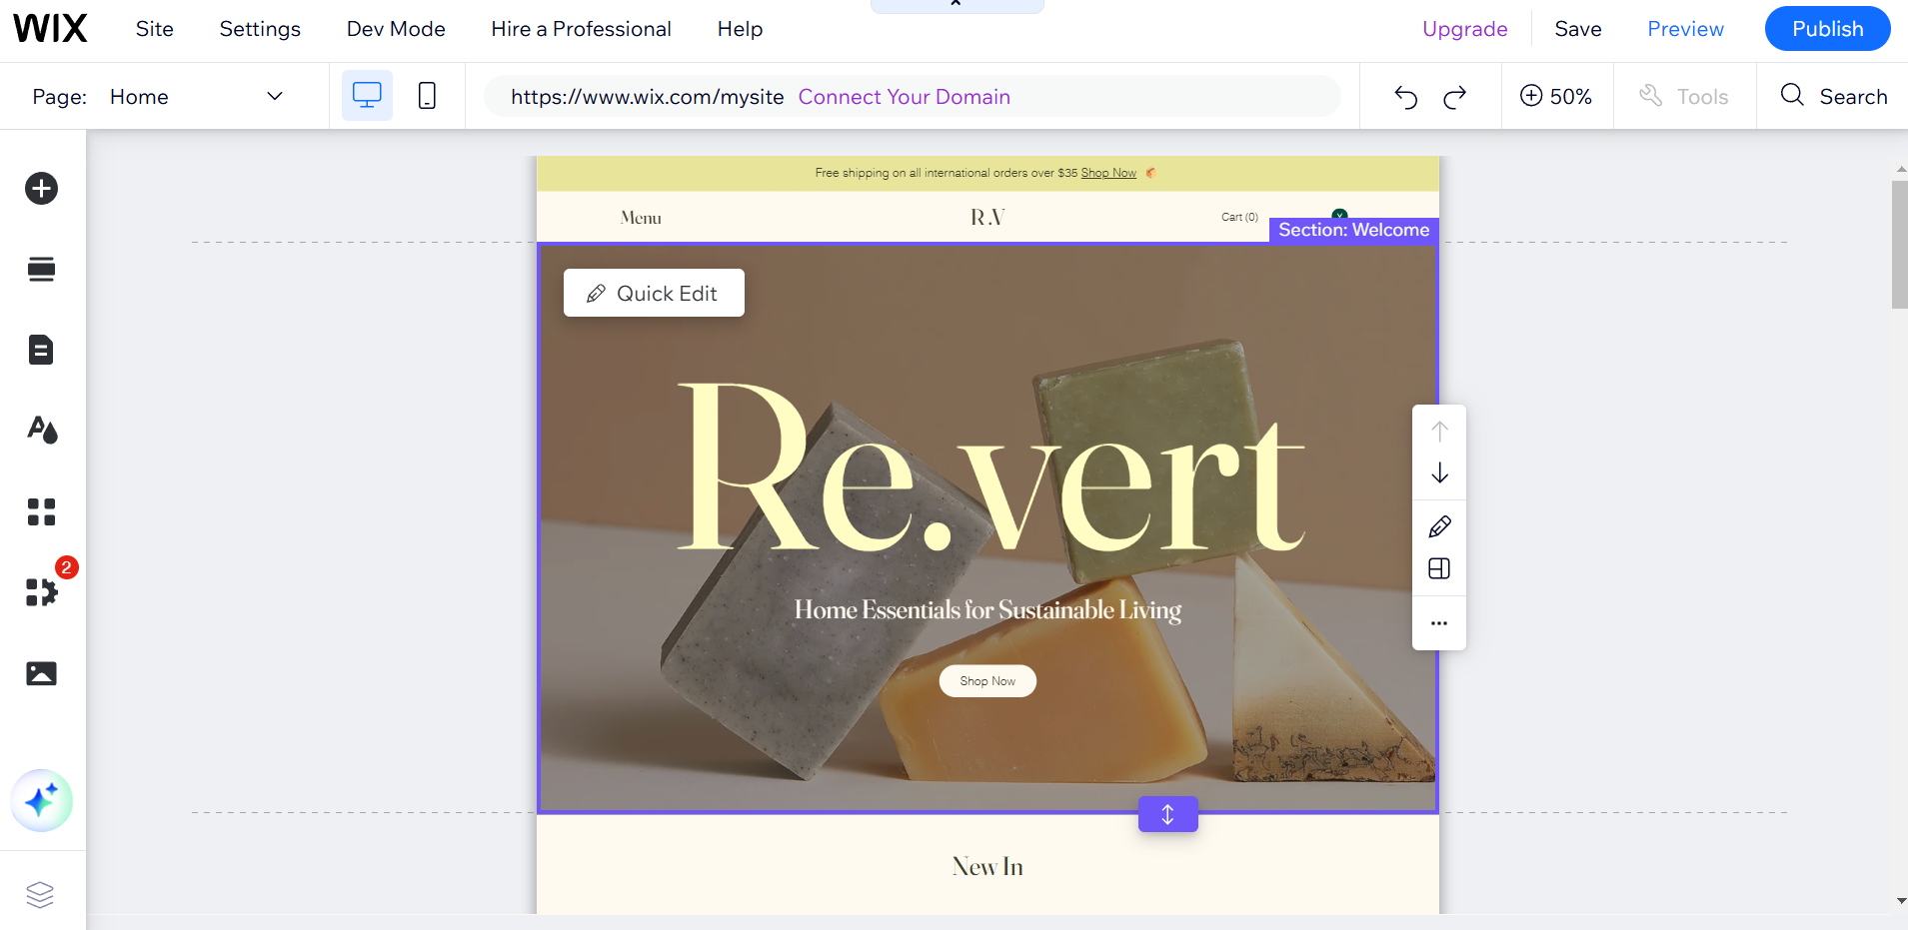
Task: Open the Add Apps panel
Action: (x=41, y=511)
